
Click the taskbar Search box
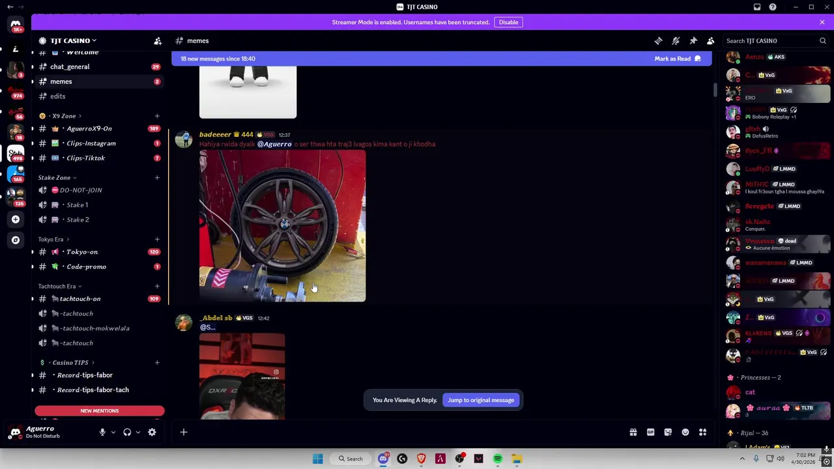pyautogui.click(x=351, y=459)
